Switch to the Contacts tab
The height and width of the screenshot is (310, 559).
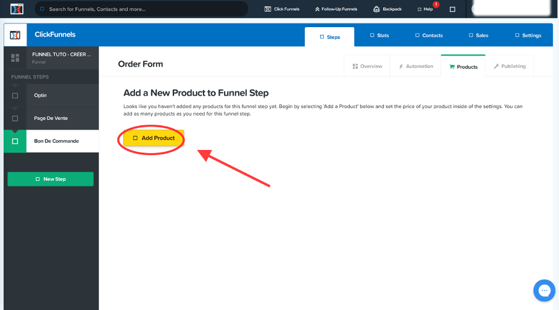[x=429, y=35]
